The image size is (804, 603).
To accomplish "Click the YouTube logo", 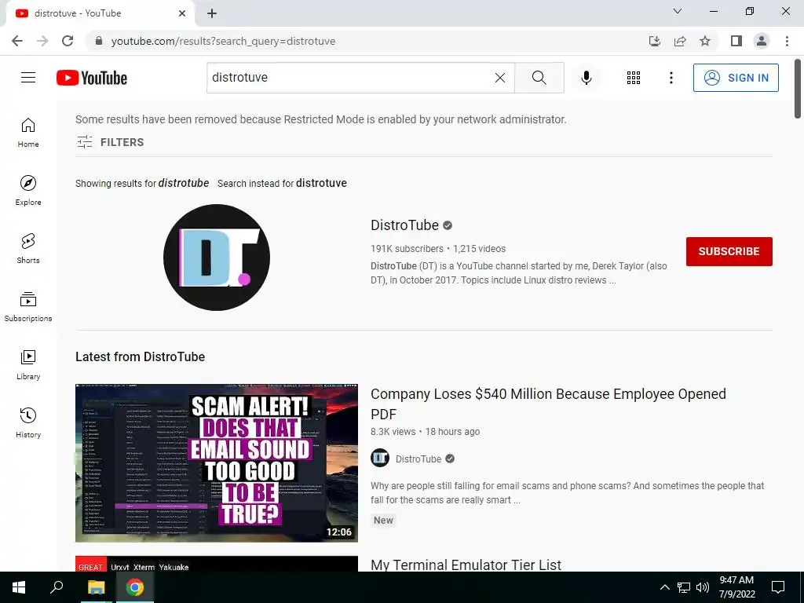I will pos(92,78).
